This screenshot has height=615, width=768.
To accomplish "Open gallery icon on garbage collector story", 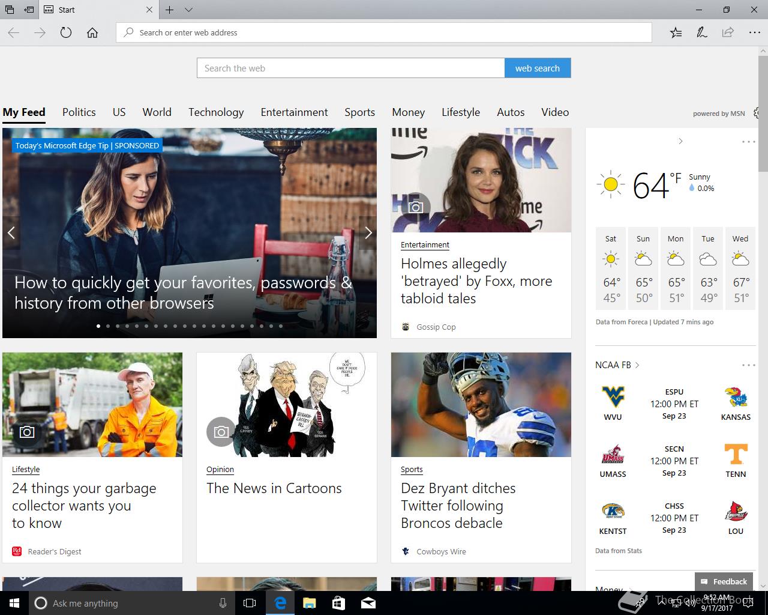I will pyautogui.click(x=27, y=432).
